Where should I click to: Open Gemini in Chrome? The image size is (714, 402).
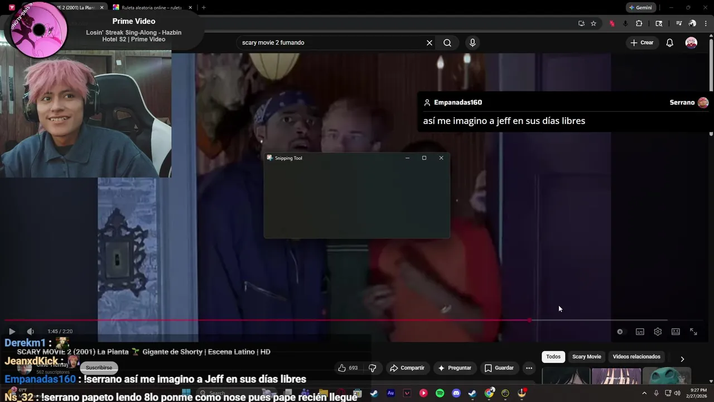(640, 8)
